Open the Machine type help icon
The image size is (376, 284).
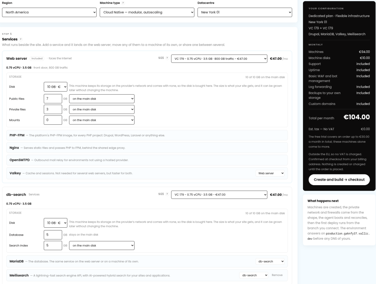point(123,3)
